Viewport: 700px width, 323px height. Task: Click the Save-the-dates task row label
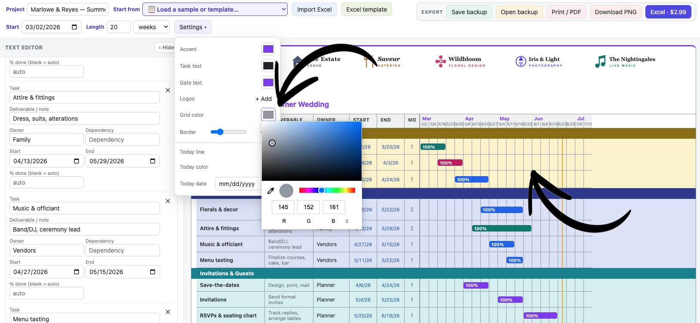(x=220, y=285)
